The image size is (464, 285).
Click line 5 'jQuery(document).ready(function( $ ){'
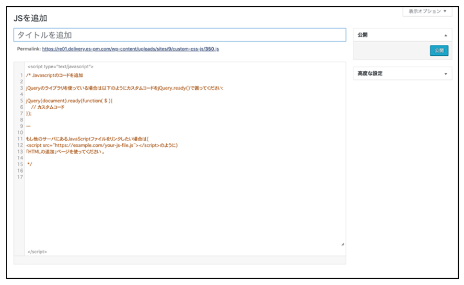click(69, 101)
